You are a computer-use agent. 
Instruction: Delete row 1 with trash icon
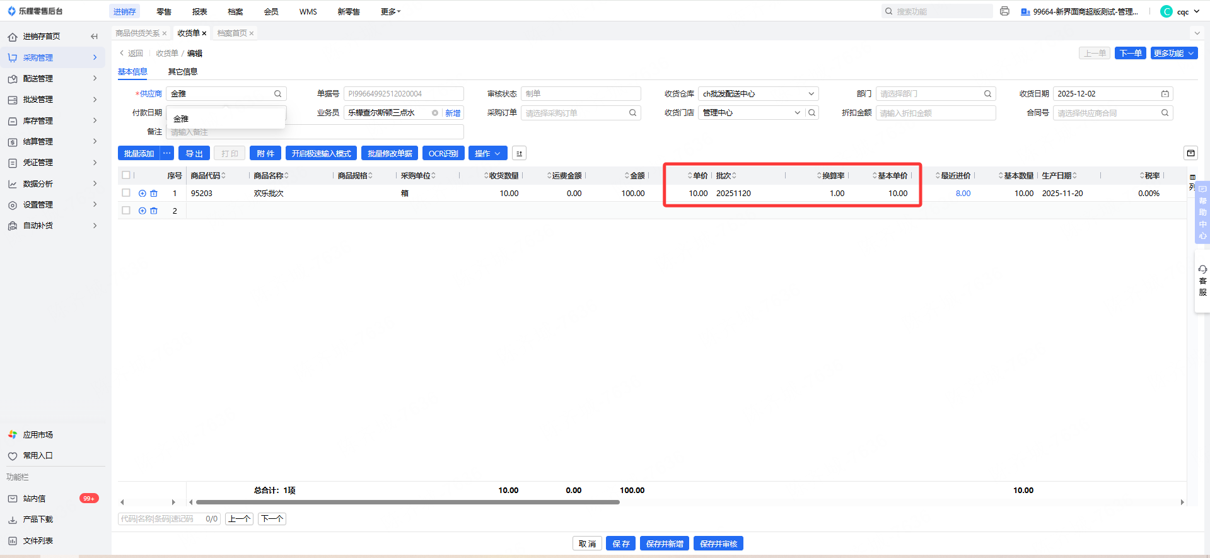click(154, 194)
